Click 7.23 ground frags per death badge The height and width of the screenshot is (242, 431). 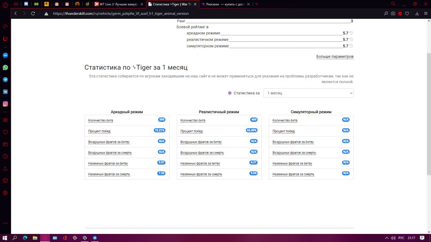click(x=161, y=173)
